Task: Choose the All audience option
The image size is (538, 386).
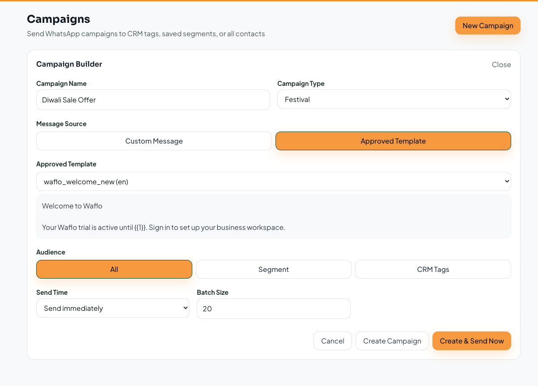Action: click(x=114, y=269)
